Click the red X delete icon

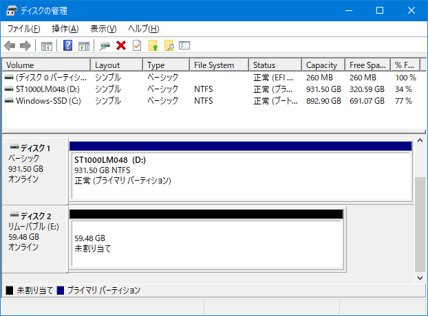(x=121, y=45)
